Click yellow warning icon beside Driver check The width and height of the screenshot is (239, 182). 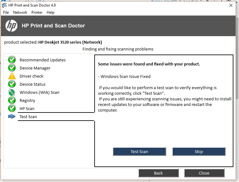(x=12, y=76)
